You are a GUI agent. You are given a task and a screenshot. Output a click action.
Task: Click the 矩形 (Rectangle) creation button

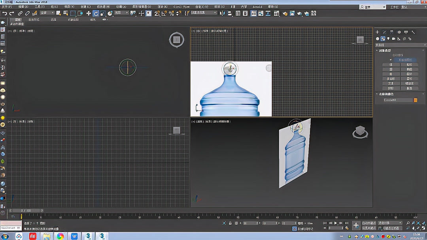point(409,64)
